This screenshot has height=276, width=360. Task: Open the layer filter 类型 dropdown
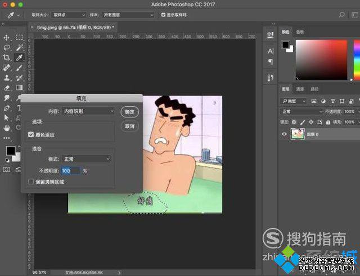point(294,101)
